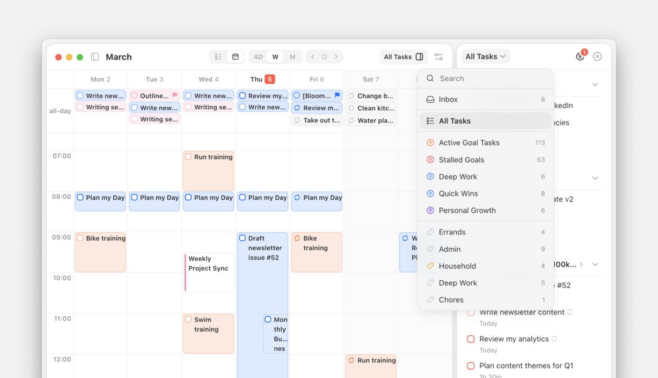Tick Review my analytics checkbox in panel

pyautogui.click(x=471, y=339)
